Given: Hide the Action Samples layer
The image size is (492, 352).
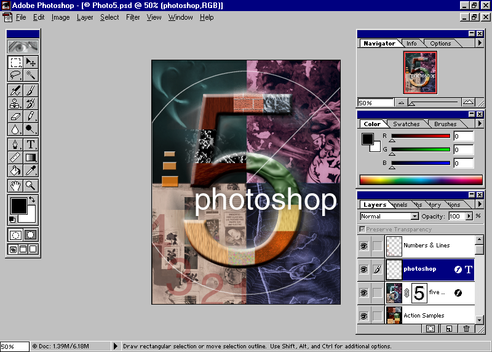Looking at the screenshot, I should (x=364, y=316).
